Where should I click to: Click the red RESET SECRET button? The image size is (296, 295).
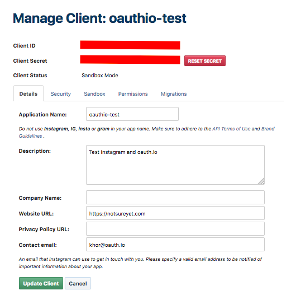tap(205, 61)
